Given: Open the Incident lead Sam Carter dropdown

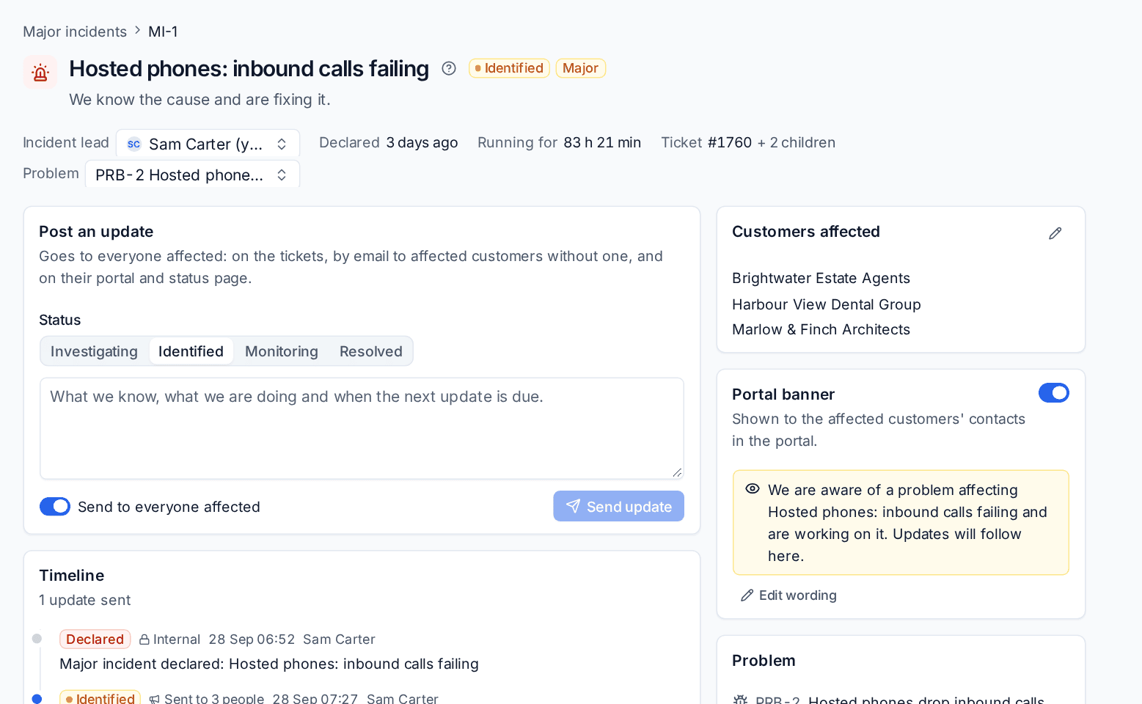Looking at the screenshot, I should point(208,144).
